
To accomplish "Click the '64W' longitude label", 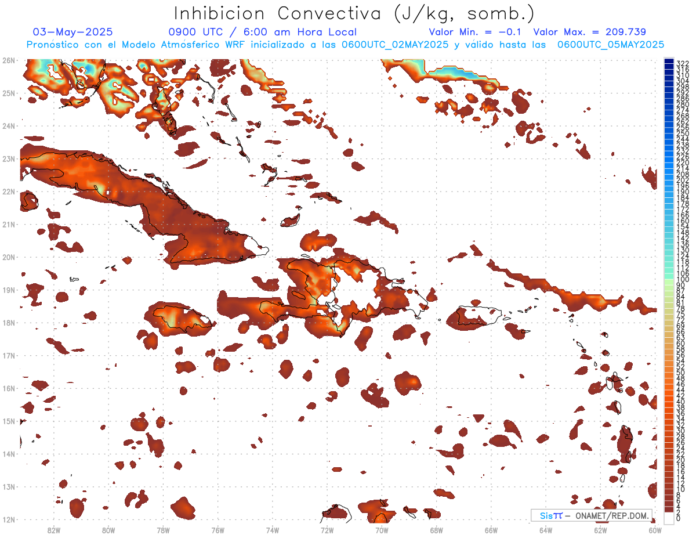I will 546,530.
